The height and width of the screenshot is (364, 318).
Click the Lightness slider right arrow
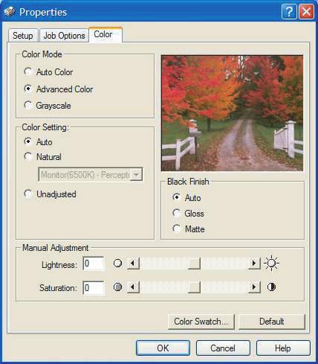(254, 264)
